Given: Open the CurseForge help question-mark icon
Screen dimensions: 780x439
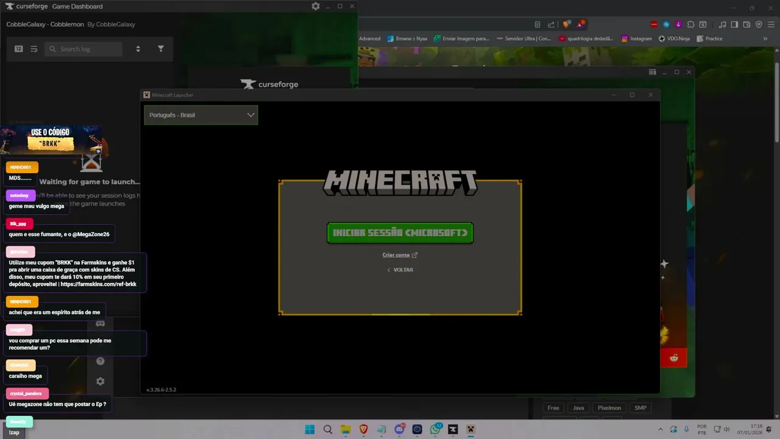Looking at the screenshot, I should coord(101,361).
